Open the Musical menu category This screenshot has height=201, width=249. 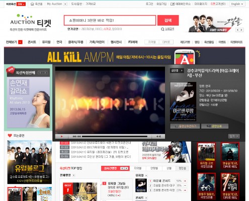tap(46, 42)
